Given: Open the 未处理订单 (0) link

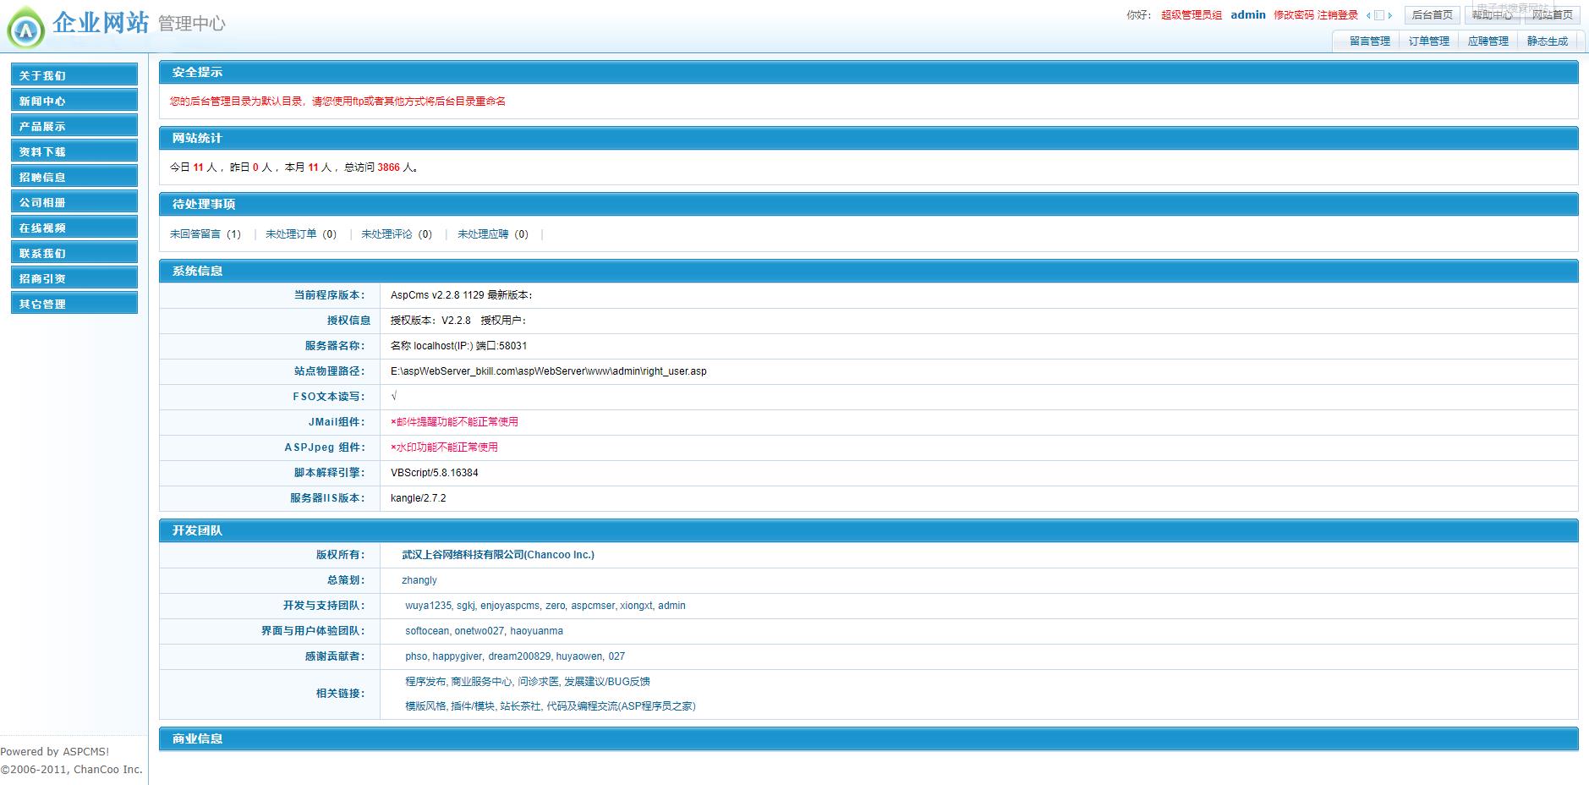Looking at the screenshot, I should 301,234.
